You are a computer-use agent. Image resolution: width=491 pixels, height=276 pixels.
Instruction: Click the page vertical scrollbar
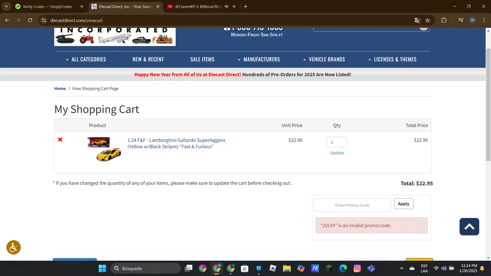coord(488,105)
